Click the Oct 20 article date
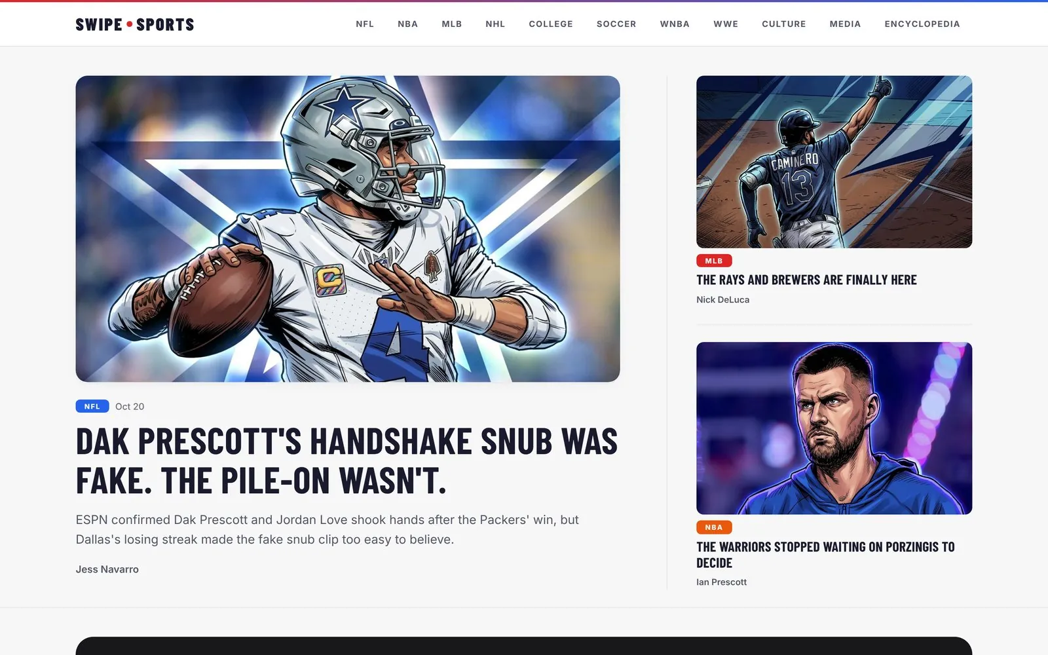 130,406
